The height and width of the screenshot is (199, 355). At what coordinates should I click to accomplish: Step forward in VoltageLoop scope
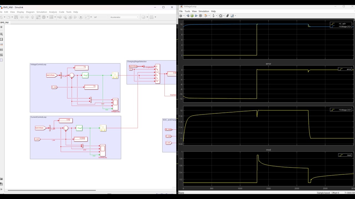196,16
